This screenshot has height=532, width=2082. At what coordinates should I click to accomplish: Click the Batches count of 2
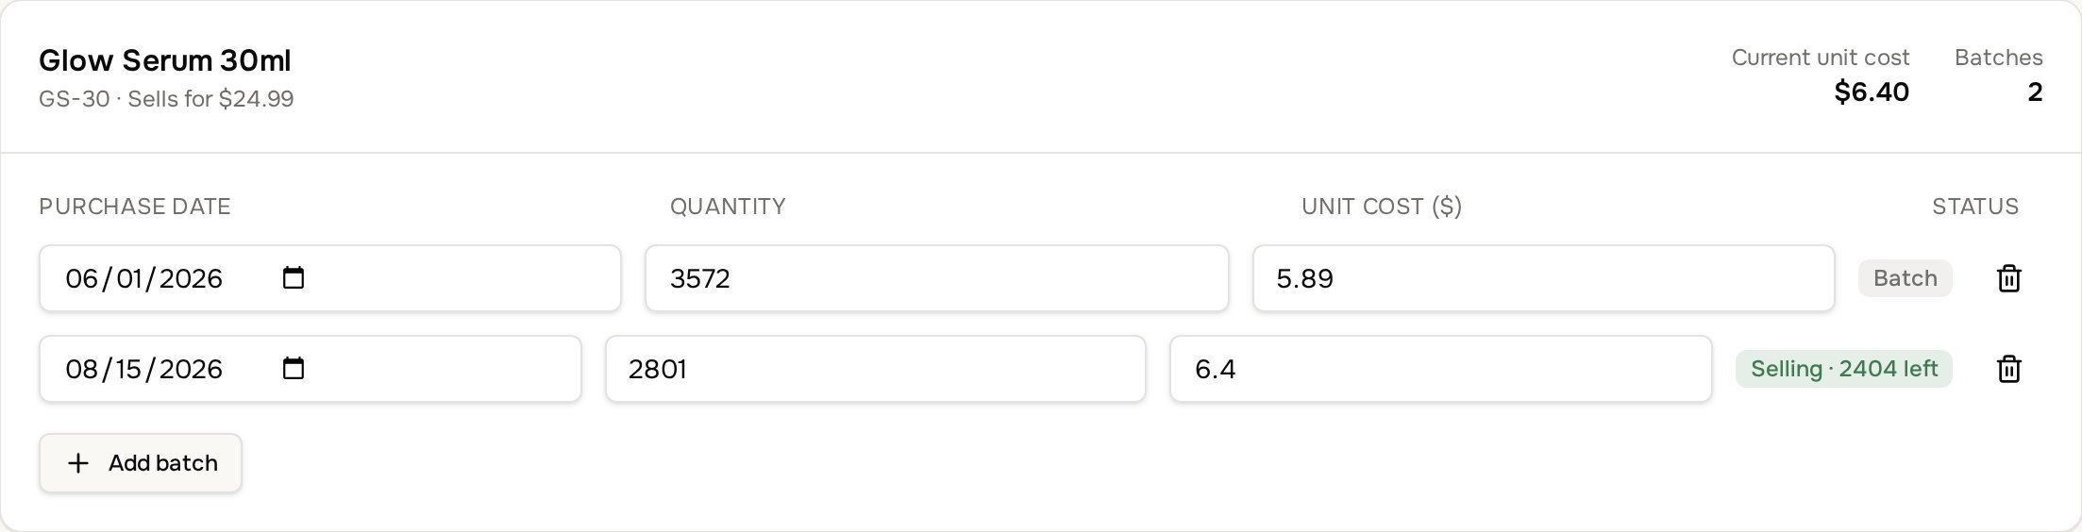coord(2035,92)
